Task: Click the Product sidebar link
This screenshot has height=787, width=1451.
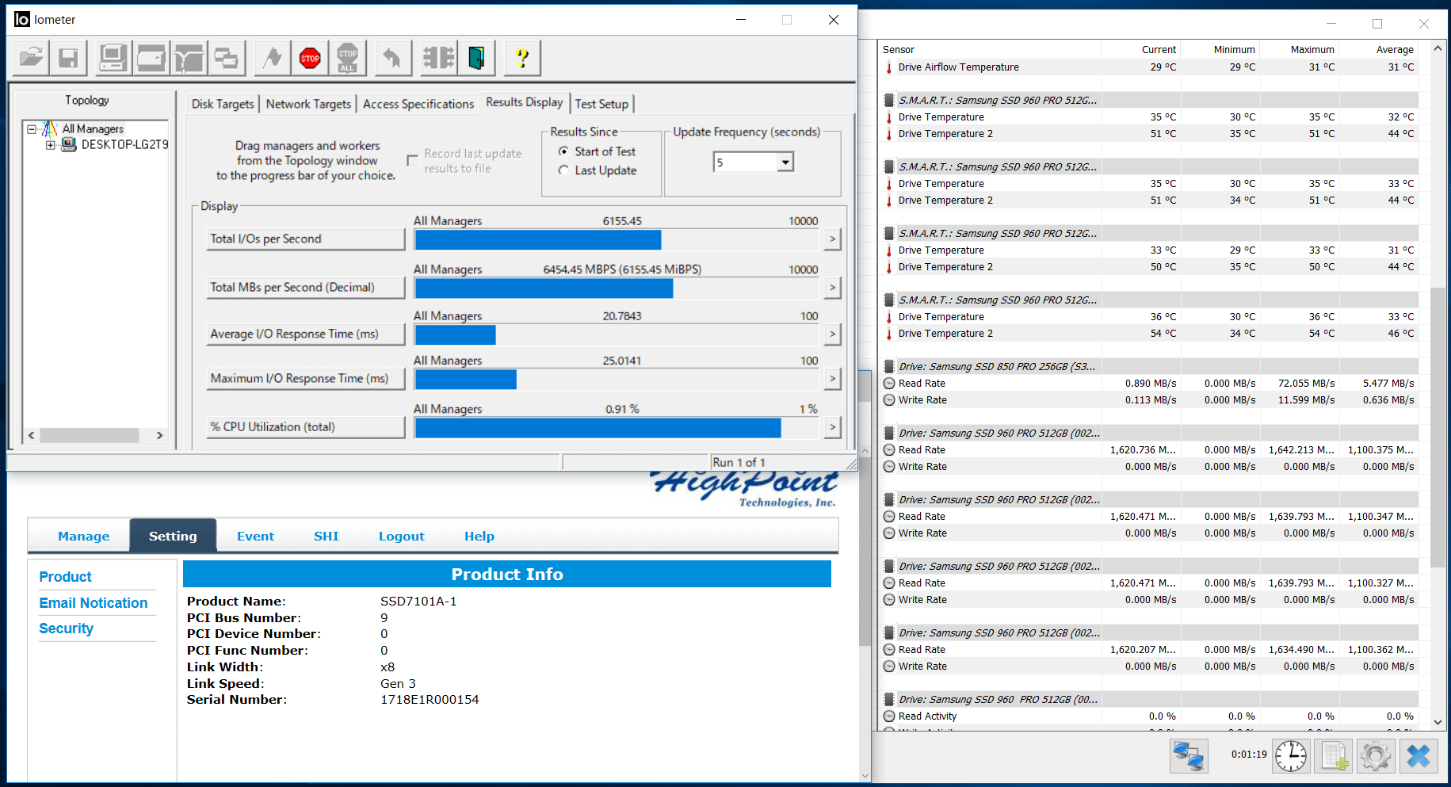Action: point(65,577)
